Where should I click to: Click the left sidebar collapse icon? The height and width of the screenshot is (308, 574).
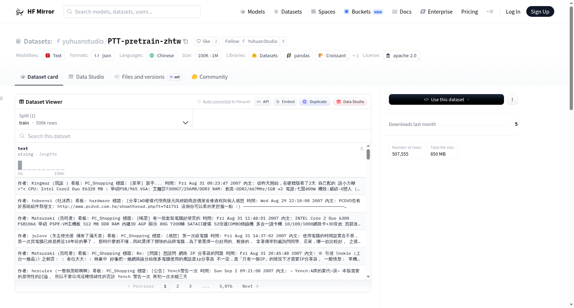[x=1, y=98]
